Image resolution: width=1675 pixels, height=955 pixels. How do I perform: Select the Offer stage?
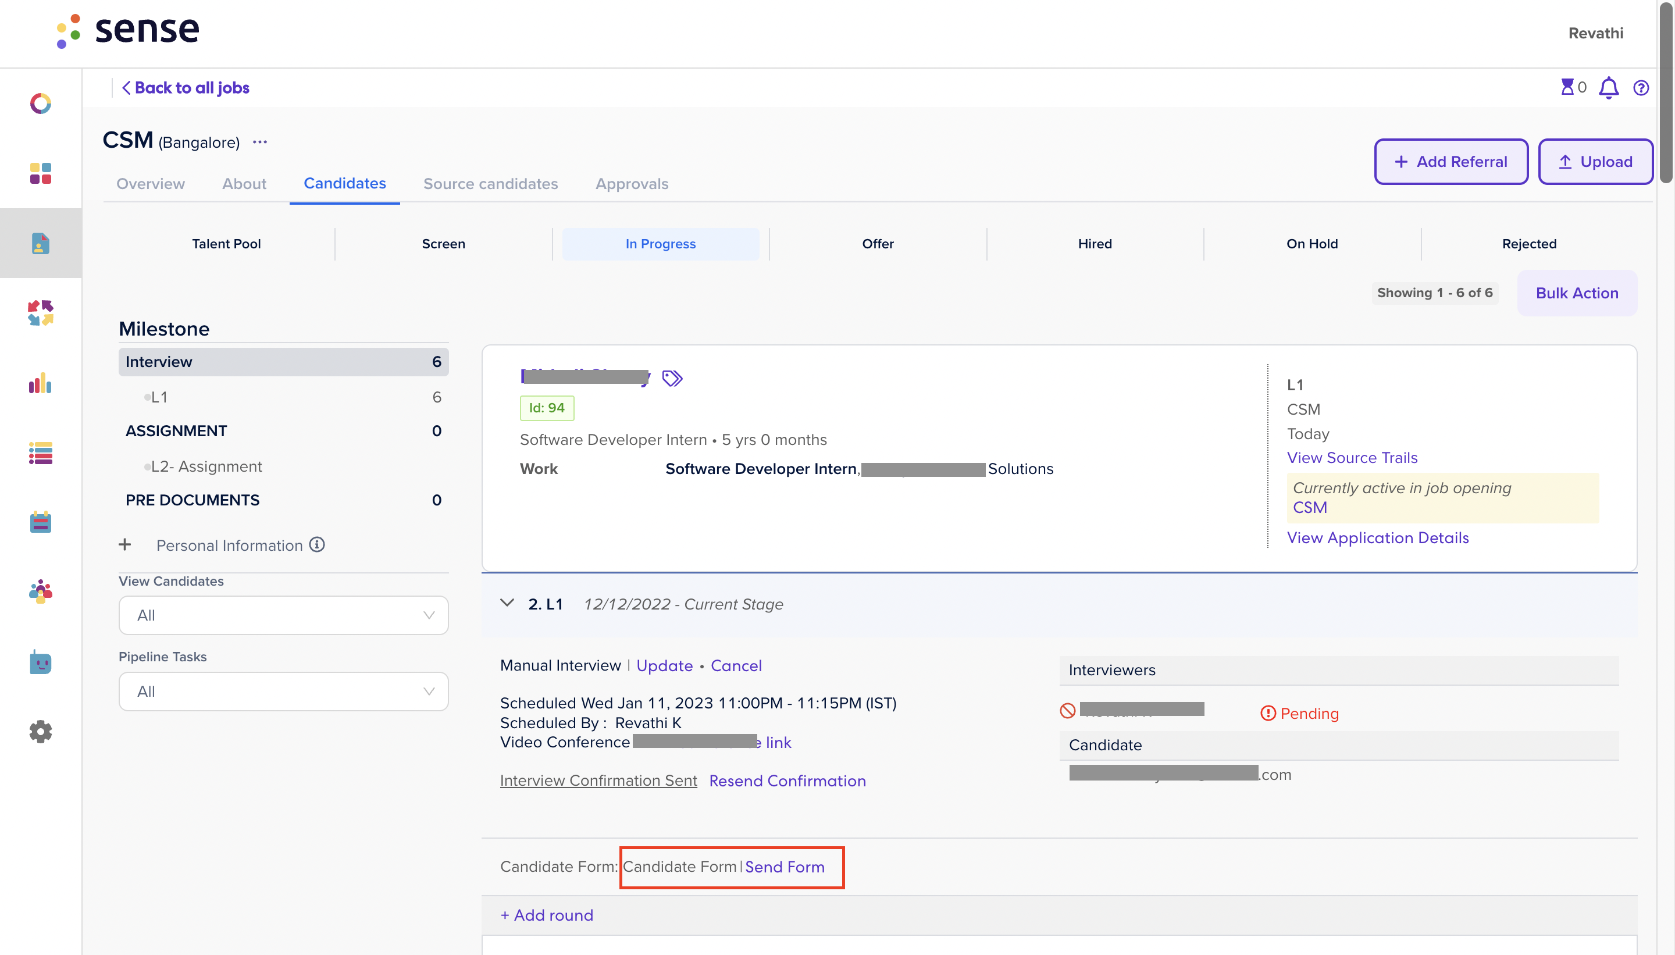(878, 244)
